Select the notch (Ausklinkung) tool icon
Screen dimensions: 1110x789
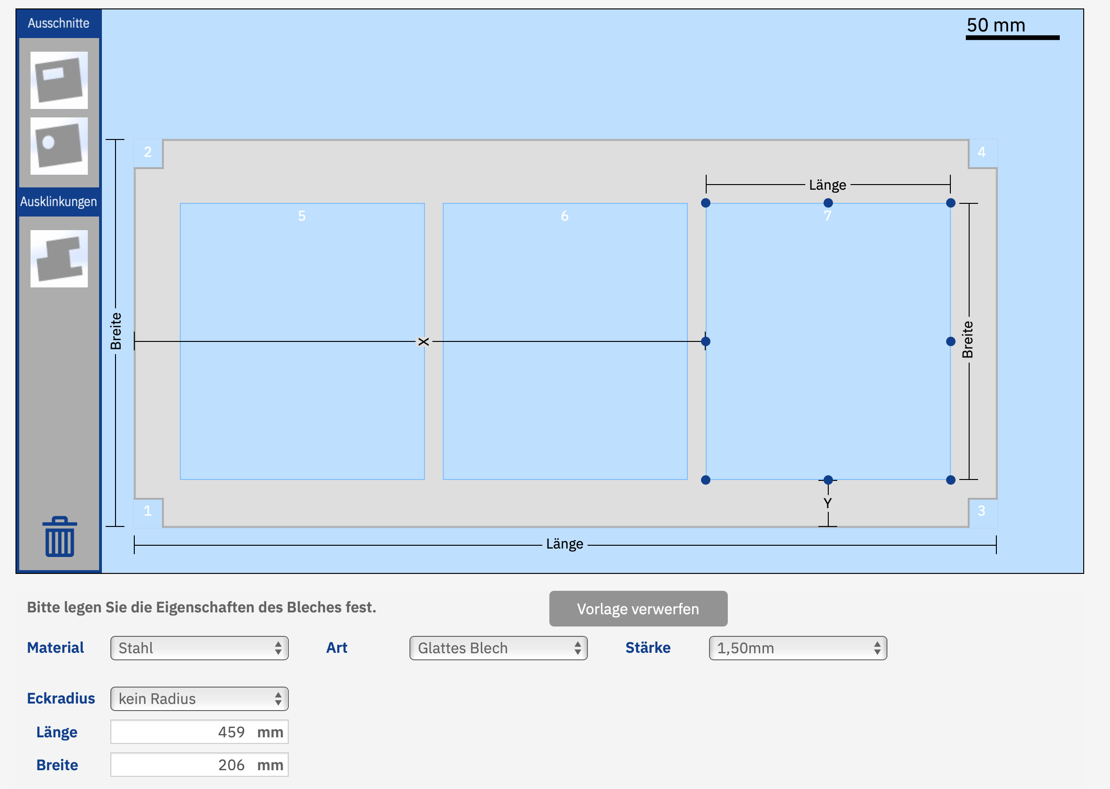(59, 258)
